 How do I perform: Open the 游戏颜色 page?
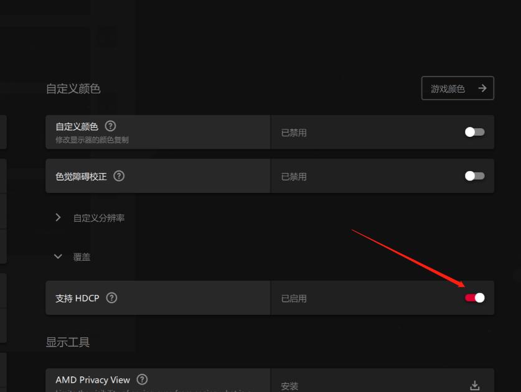coord(458,88)
